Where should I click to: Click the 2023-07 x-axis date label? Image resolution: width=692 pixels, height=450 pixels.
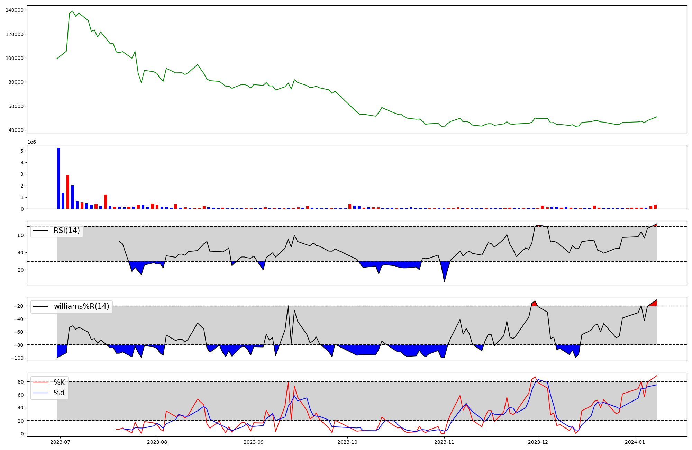coord(60,442)
